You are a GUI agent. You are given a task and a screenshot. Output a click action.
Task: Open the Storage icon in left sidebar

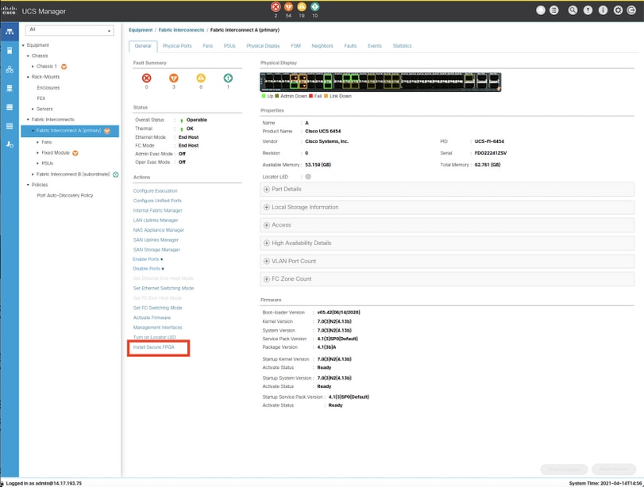point(9,126)
